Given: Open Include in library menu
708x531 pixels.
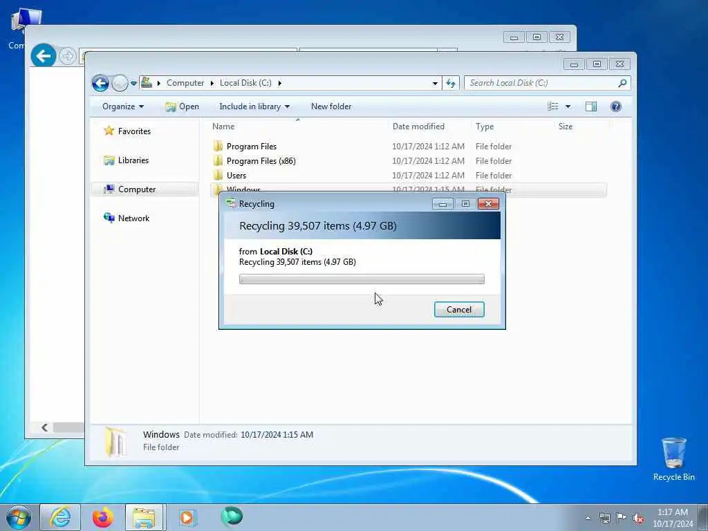Looking at the screenshot, I should (254, 106).
